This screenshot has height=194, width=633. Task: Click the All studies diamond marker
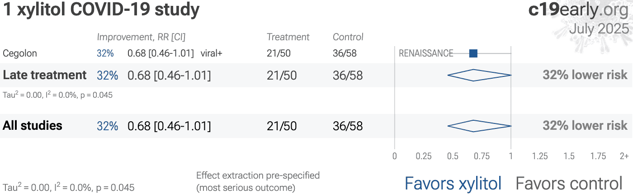pos(479,126)
